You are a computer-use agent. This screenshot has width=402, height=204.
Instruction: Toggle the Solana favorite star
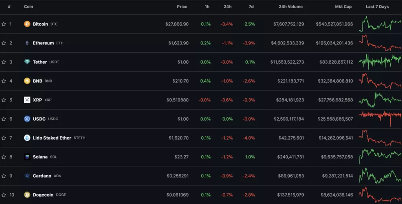coord(4,157)
